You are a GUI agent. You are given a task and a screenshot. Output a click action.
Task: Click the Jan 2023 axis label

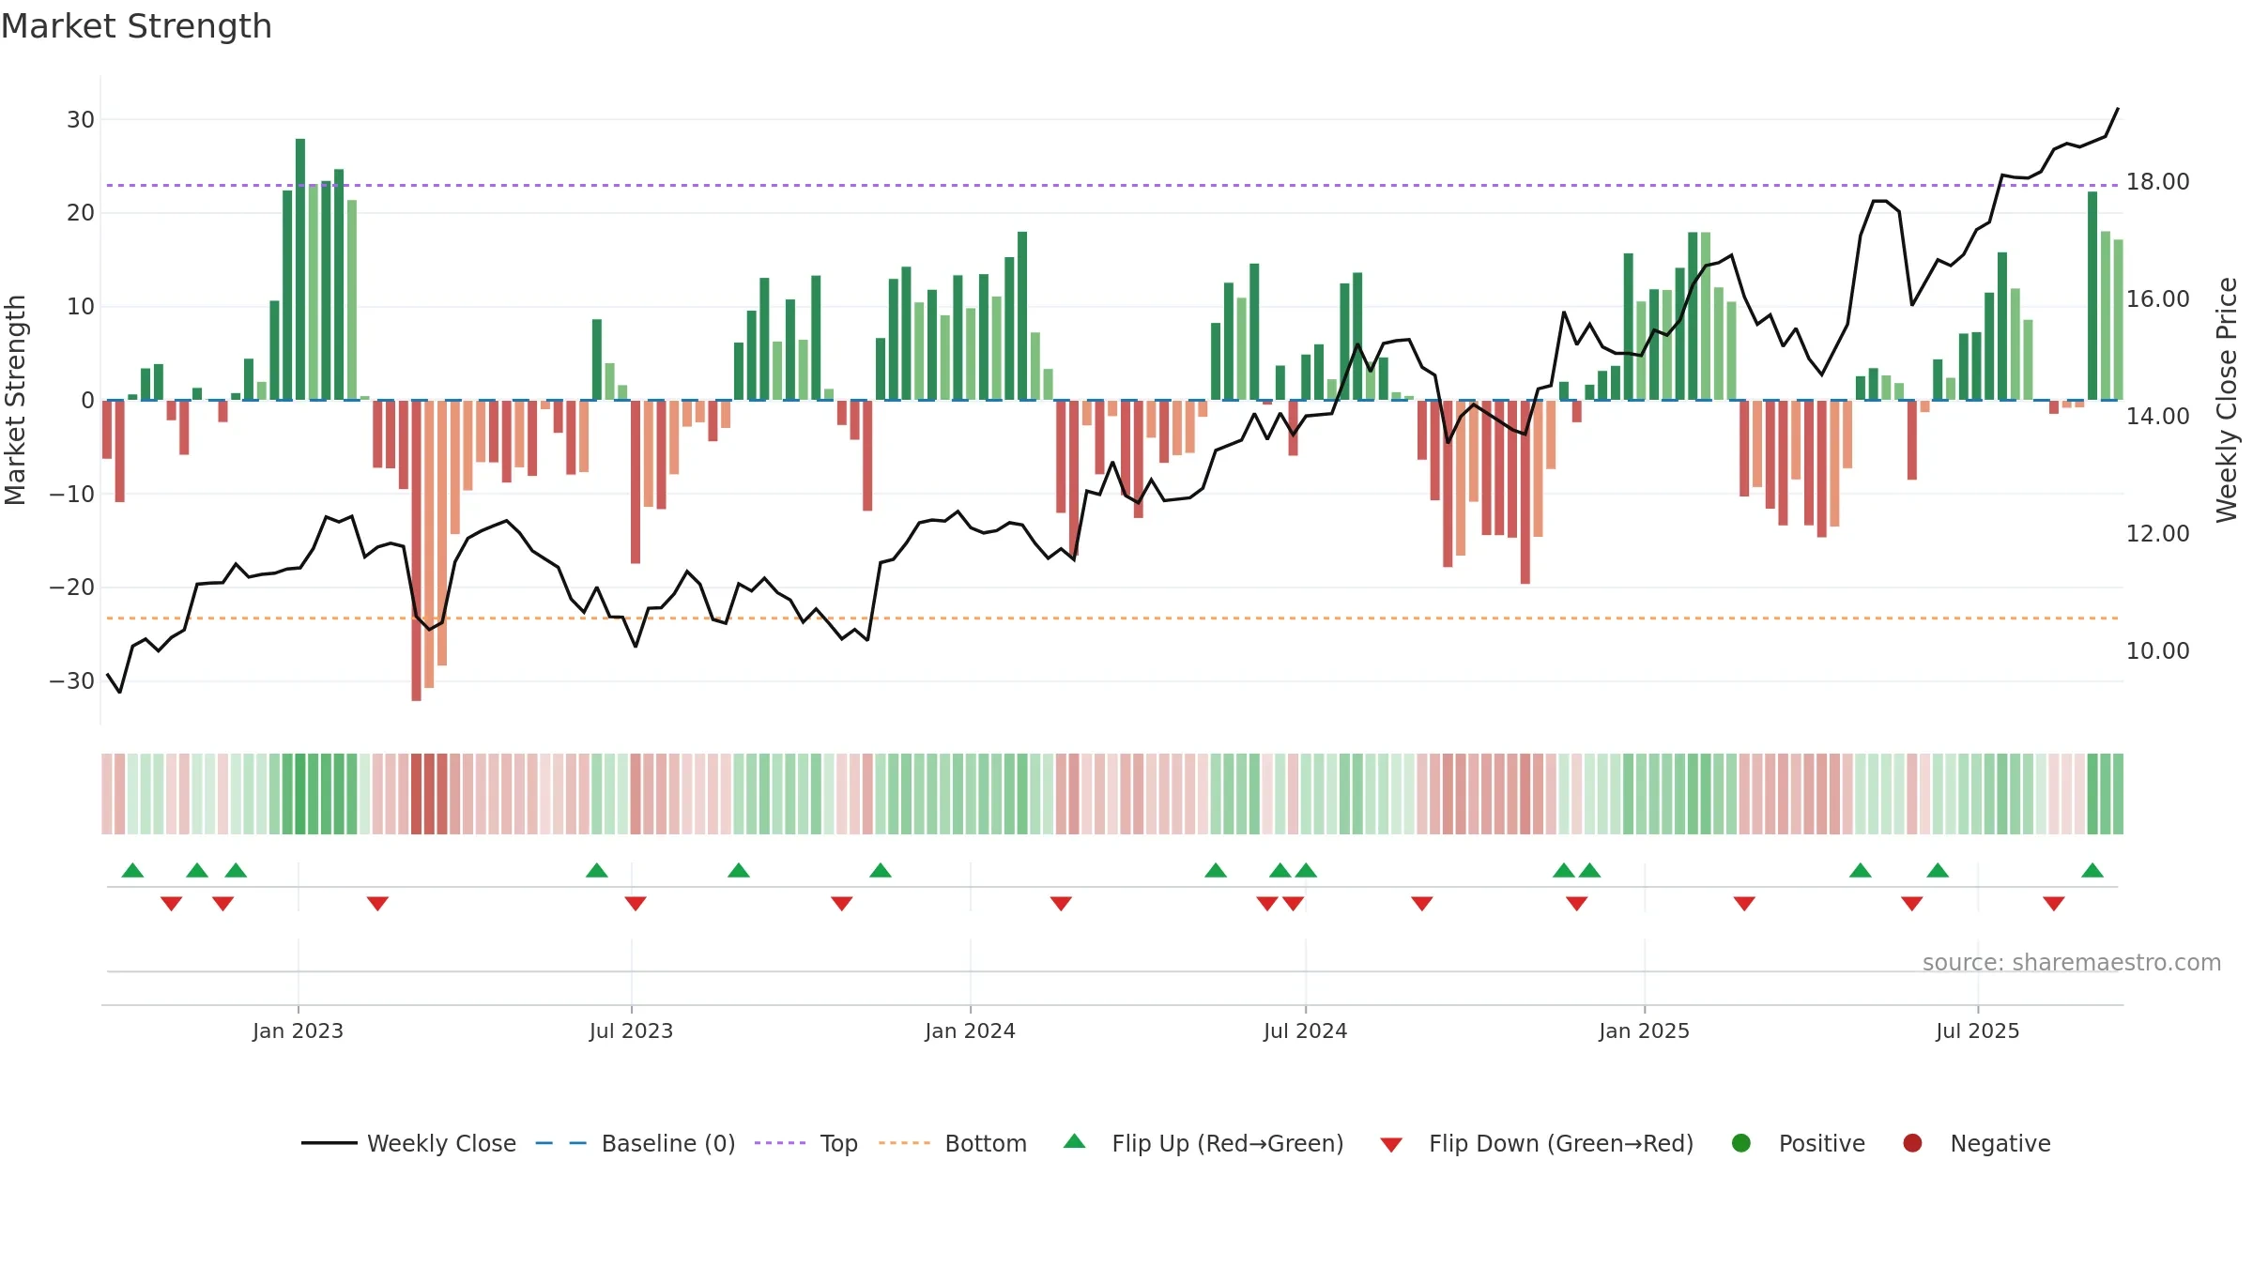click(x=298, y=1030)
